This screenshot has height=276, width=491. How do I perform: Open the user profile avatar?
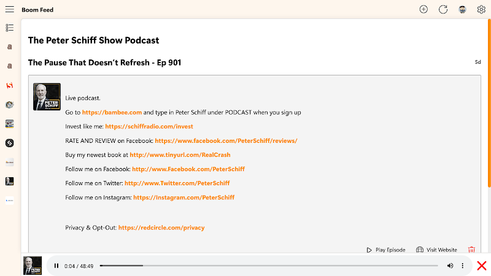click(x=462, y=9)
